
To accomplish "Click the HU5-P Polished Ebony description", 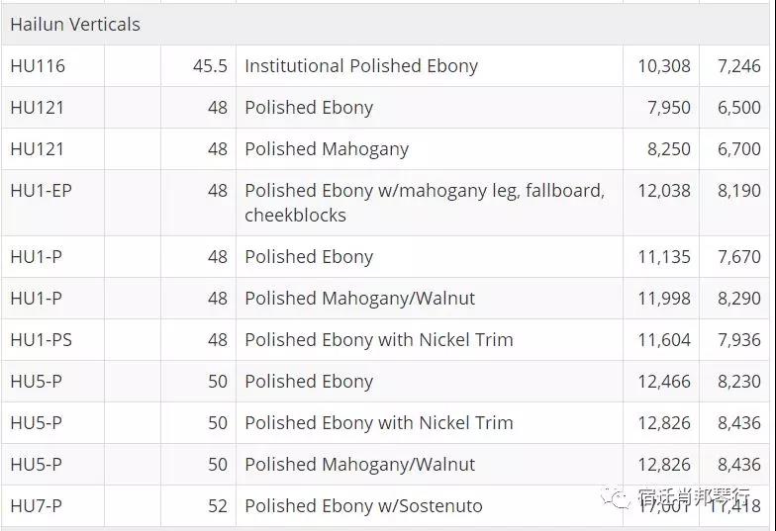I will (x=309, y=382).
